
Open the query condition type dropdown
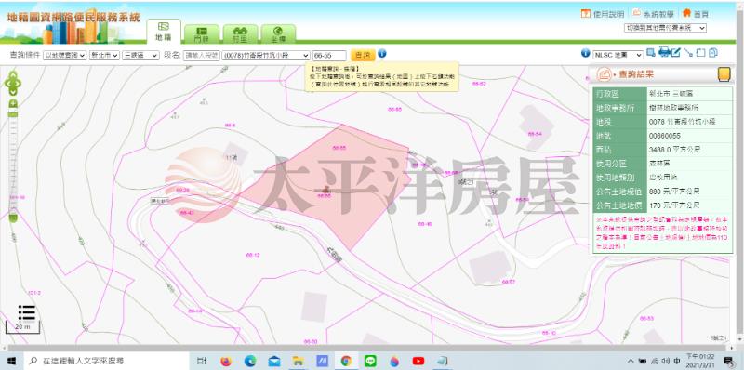64,56
